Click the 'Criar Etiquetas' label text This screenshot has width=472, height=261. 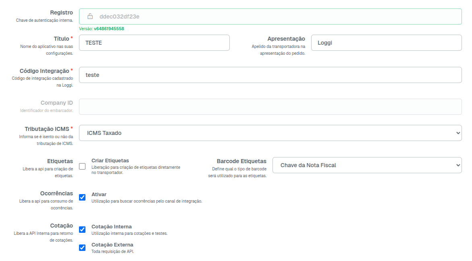[110, 161]
